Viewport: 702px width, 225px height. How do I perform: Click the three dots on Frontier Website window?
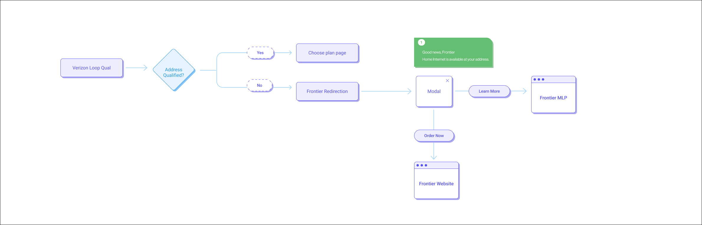point(422,165)
